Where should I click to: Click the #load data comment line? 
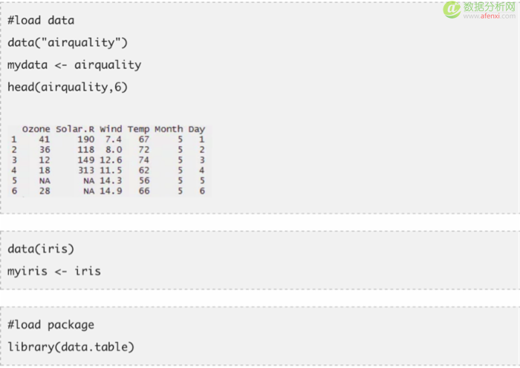41,20
